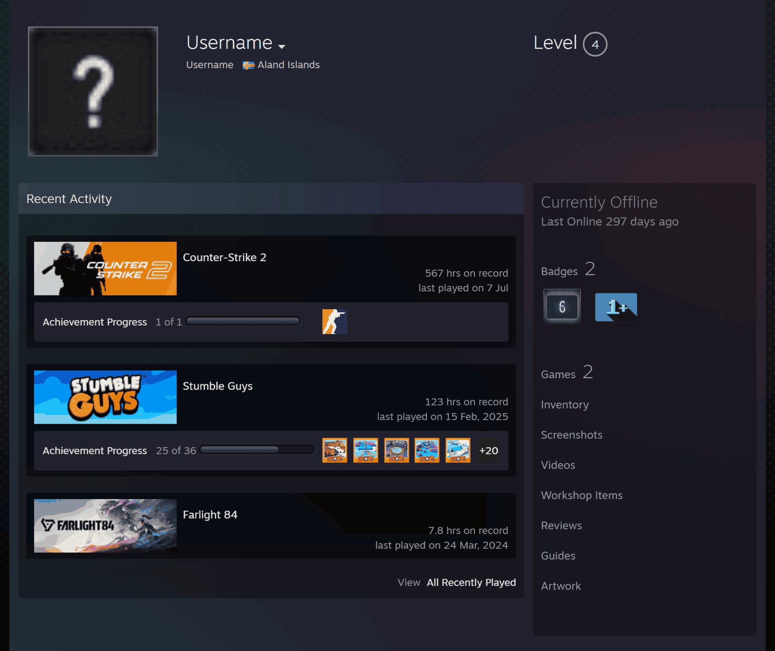Open the Videos page
The height and width of the screenshot is (651, 775).
558,465
